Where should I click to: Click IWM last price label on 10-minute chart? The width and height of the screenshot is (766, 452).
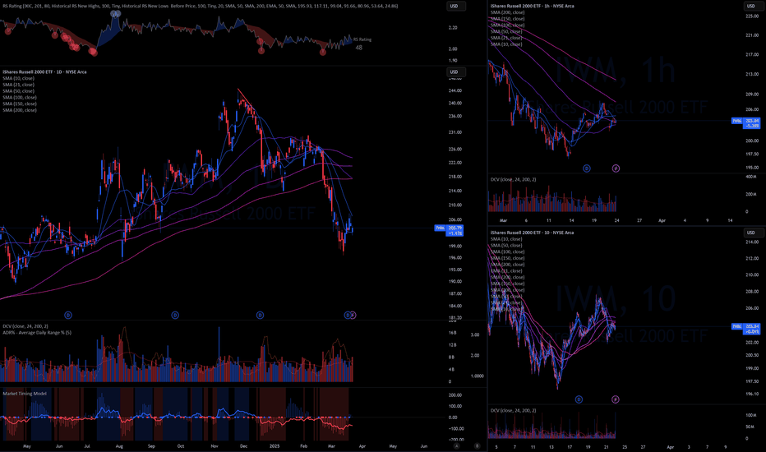point(746,329)
